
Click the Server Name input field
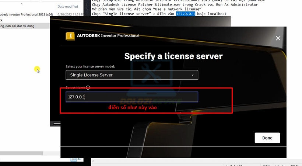click(x=132, y=97)
